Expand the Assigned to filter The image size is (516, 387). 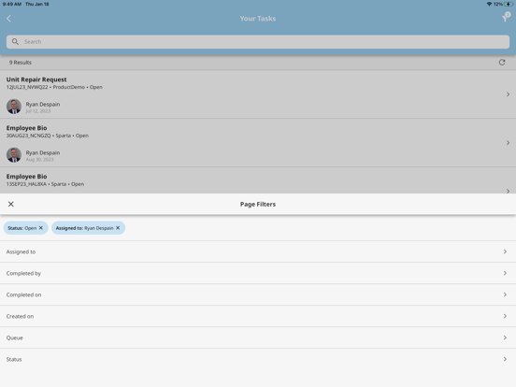pyautogui.click(x=258, y=251)
